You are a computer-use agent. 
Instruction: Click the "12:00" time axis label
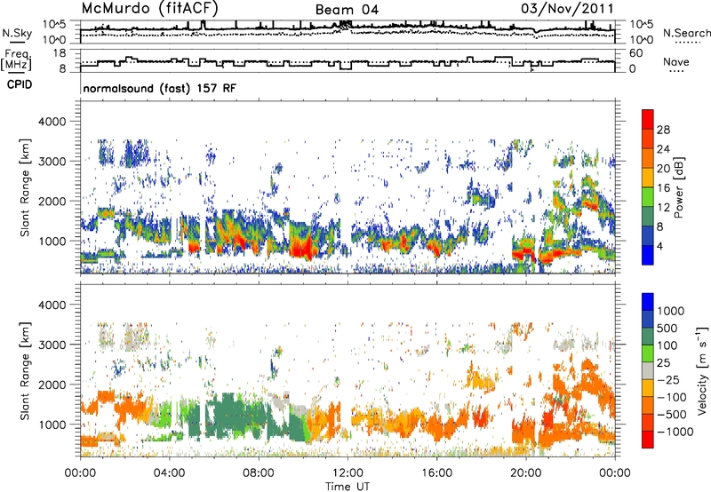[x=348, y=473]
